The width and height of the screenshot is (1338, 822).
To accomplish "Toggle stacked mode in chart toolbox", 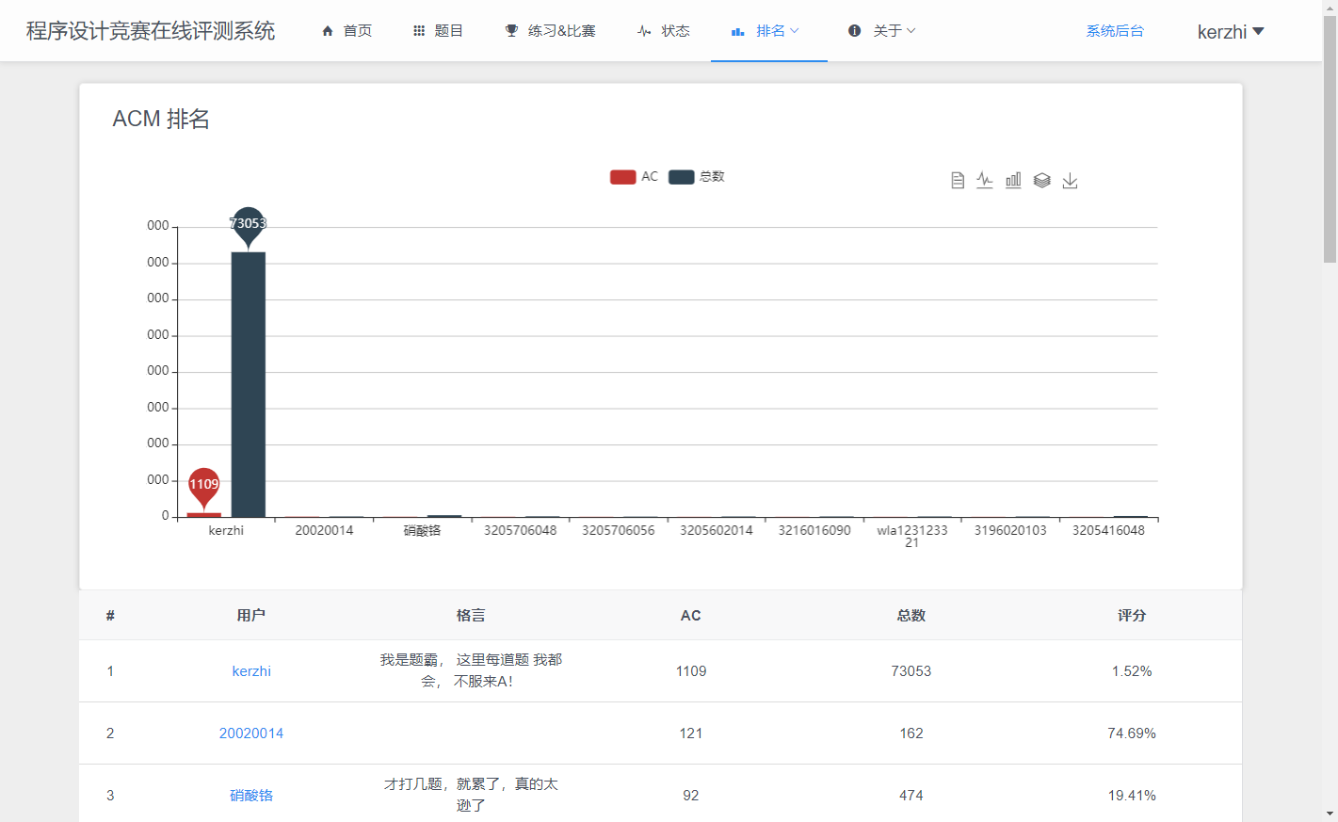I will (x=1041, y=180).
